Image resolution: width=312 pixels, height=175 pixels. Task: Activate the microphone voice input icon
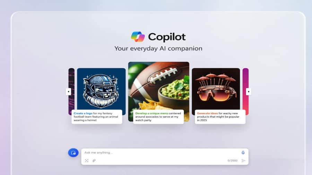(x=243, y=153)
